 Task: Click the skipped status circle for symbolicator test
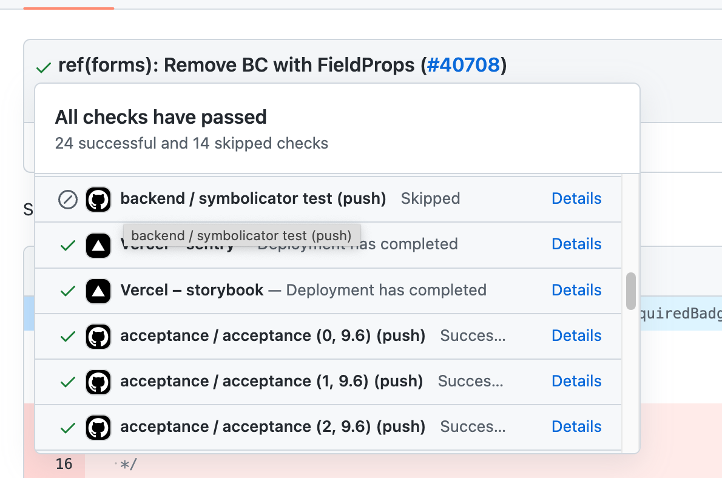pyautogui.click(x=67, y=198)
